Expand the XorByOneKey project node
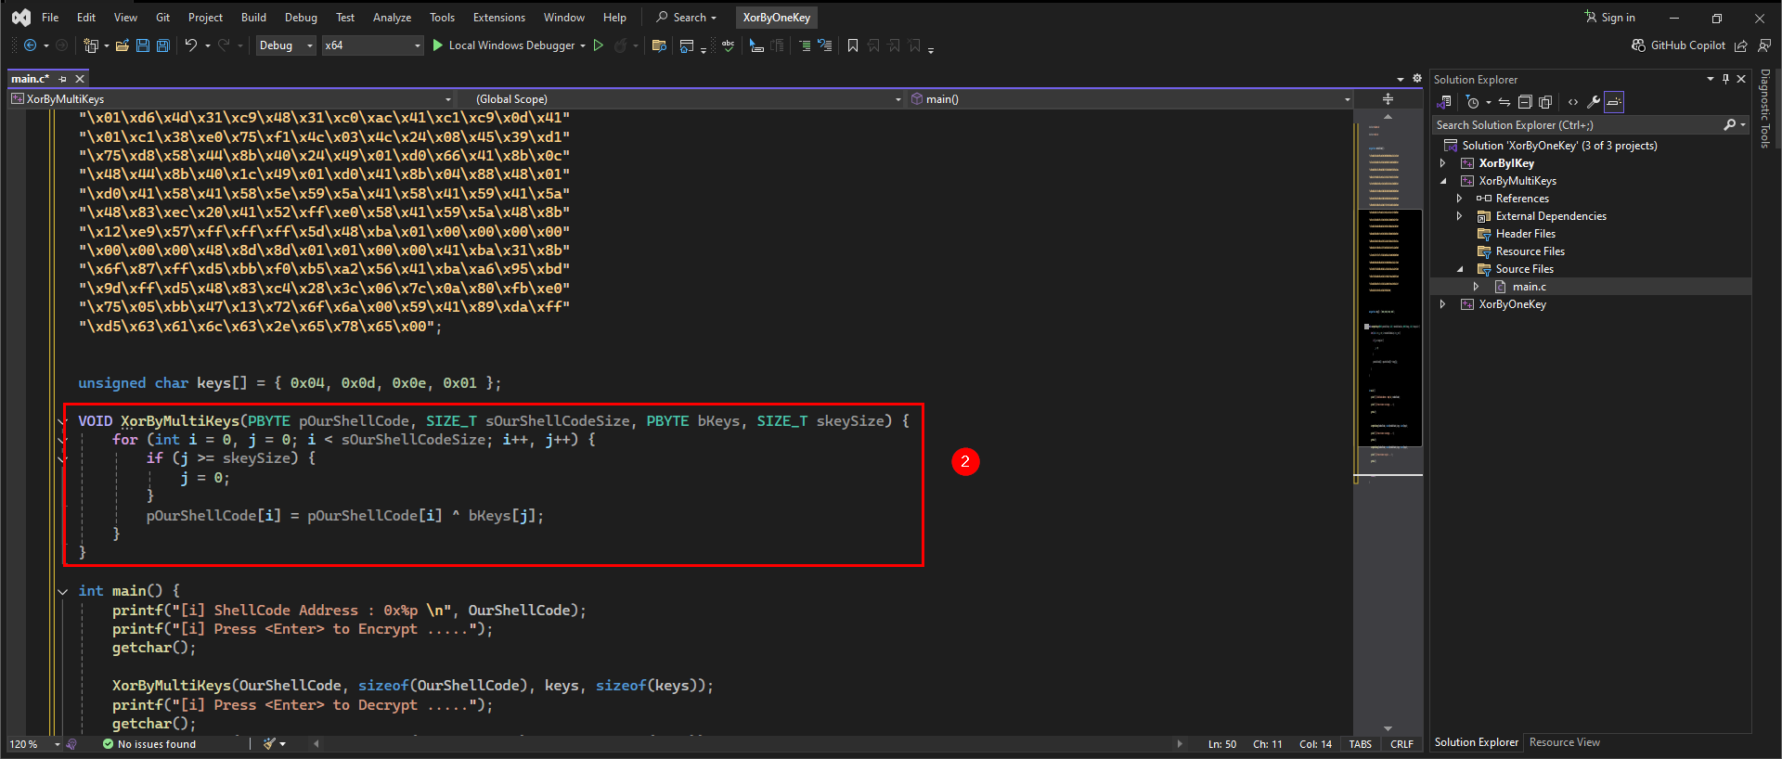 tap(1442, 304)
